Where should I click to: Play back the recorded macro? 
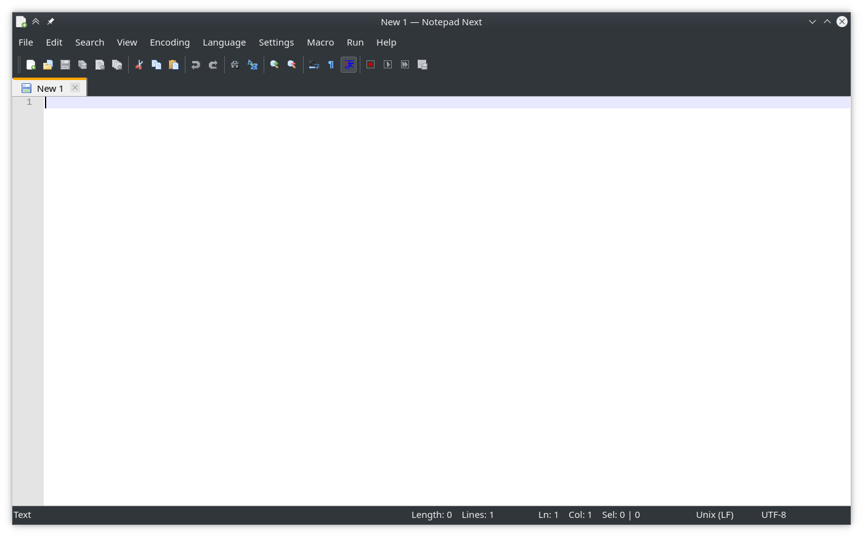tap(387, 64)
